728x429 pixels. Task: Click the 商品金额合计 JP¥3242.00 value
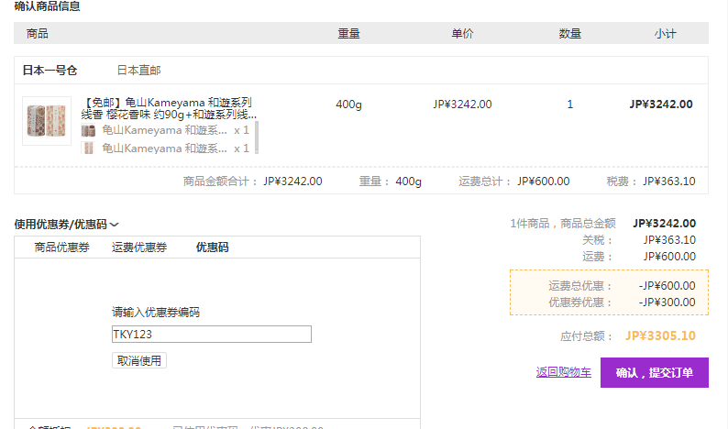click(293, 181)
